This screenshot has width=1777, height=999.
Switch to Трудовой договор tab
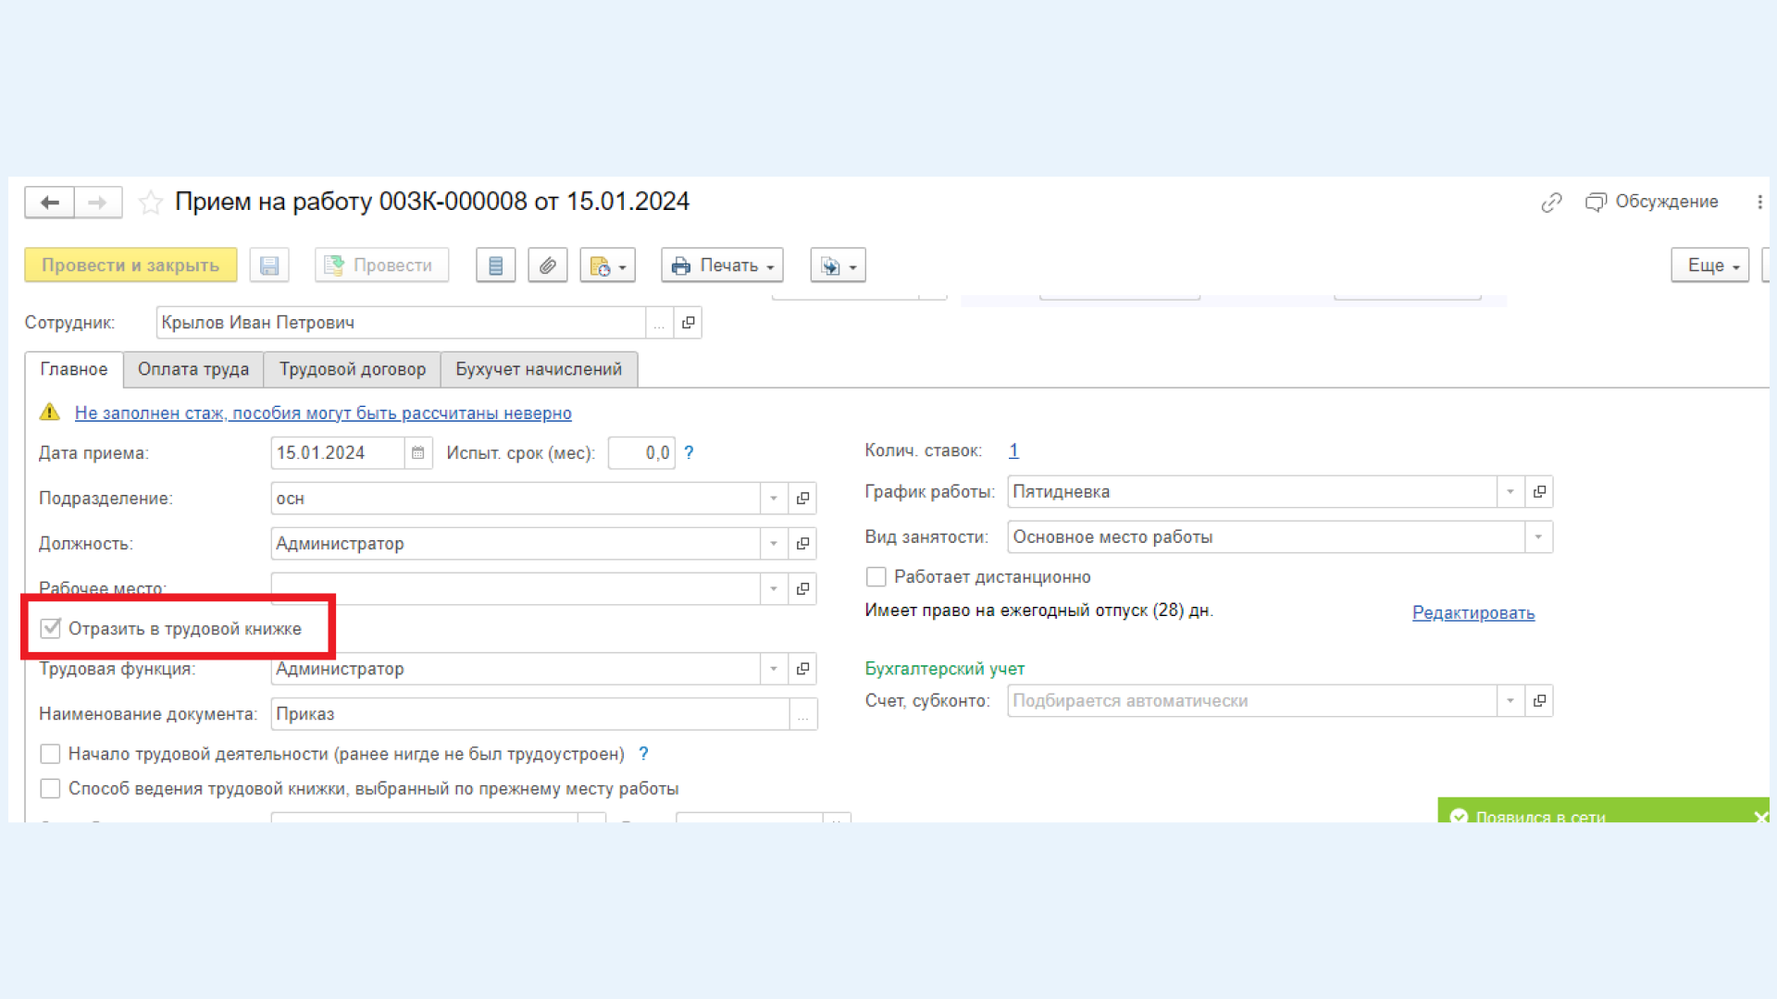pyautogui.click(x=353, y=368)
